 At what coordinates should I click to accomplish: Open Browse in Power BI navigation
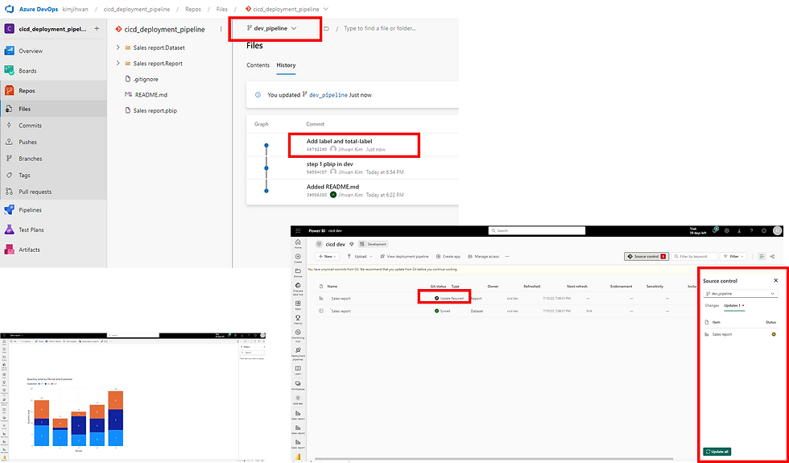pyautogui.click(x=298, y=273)
